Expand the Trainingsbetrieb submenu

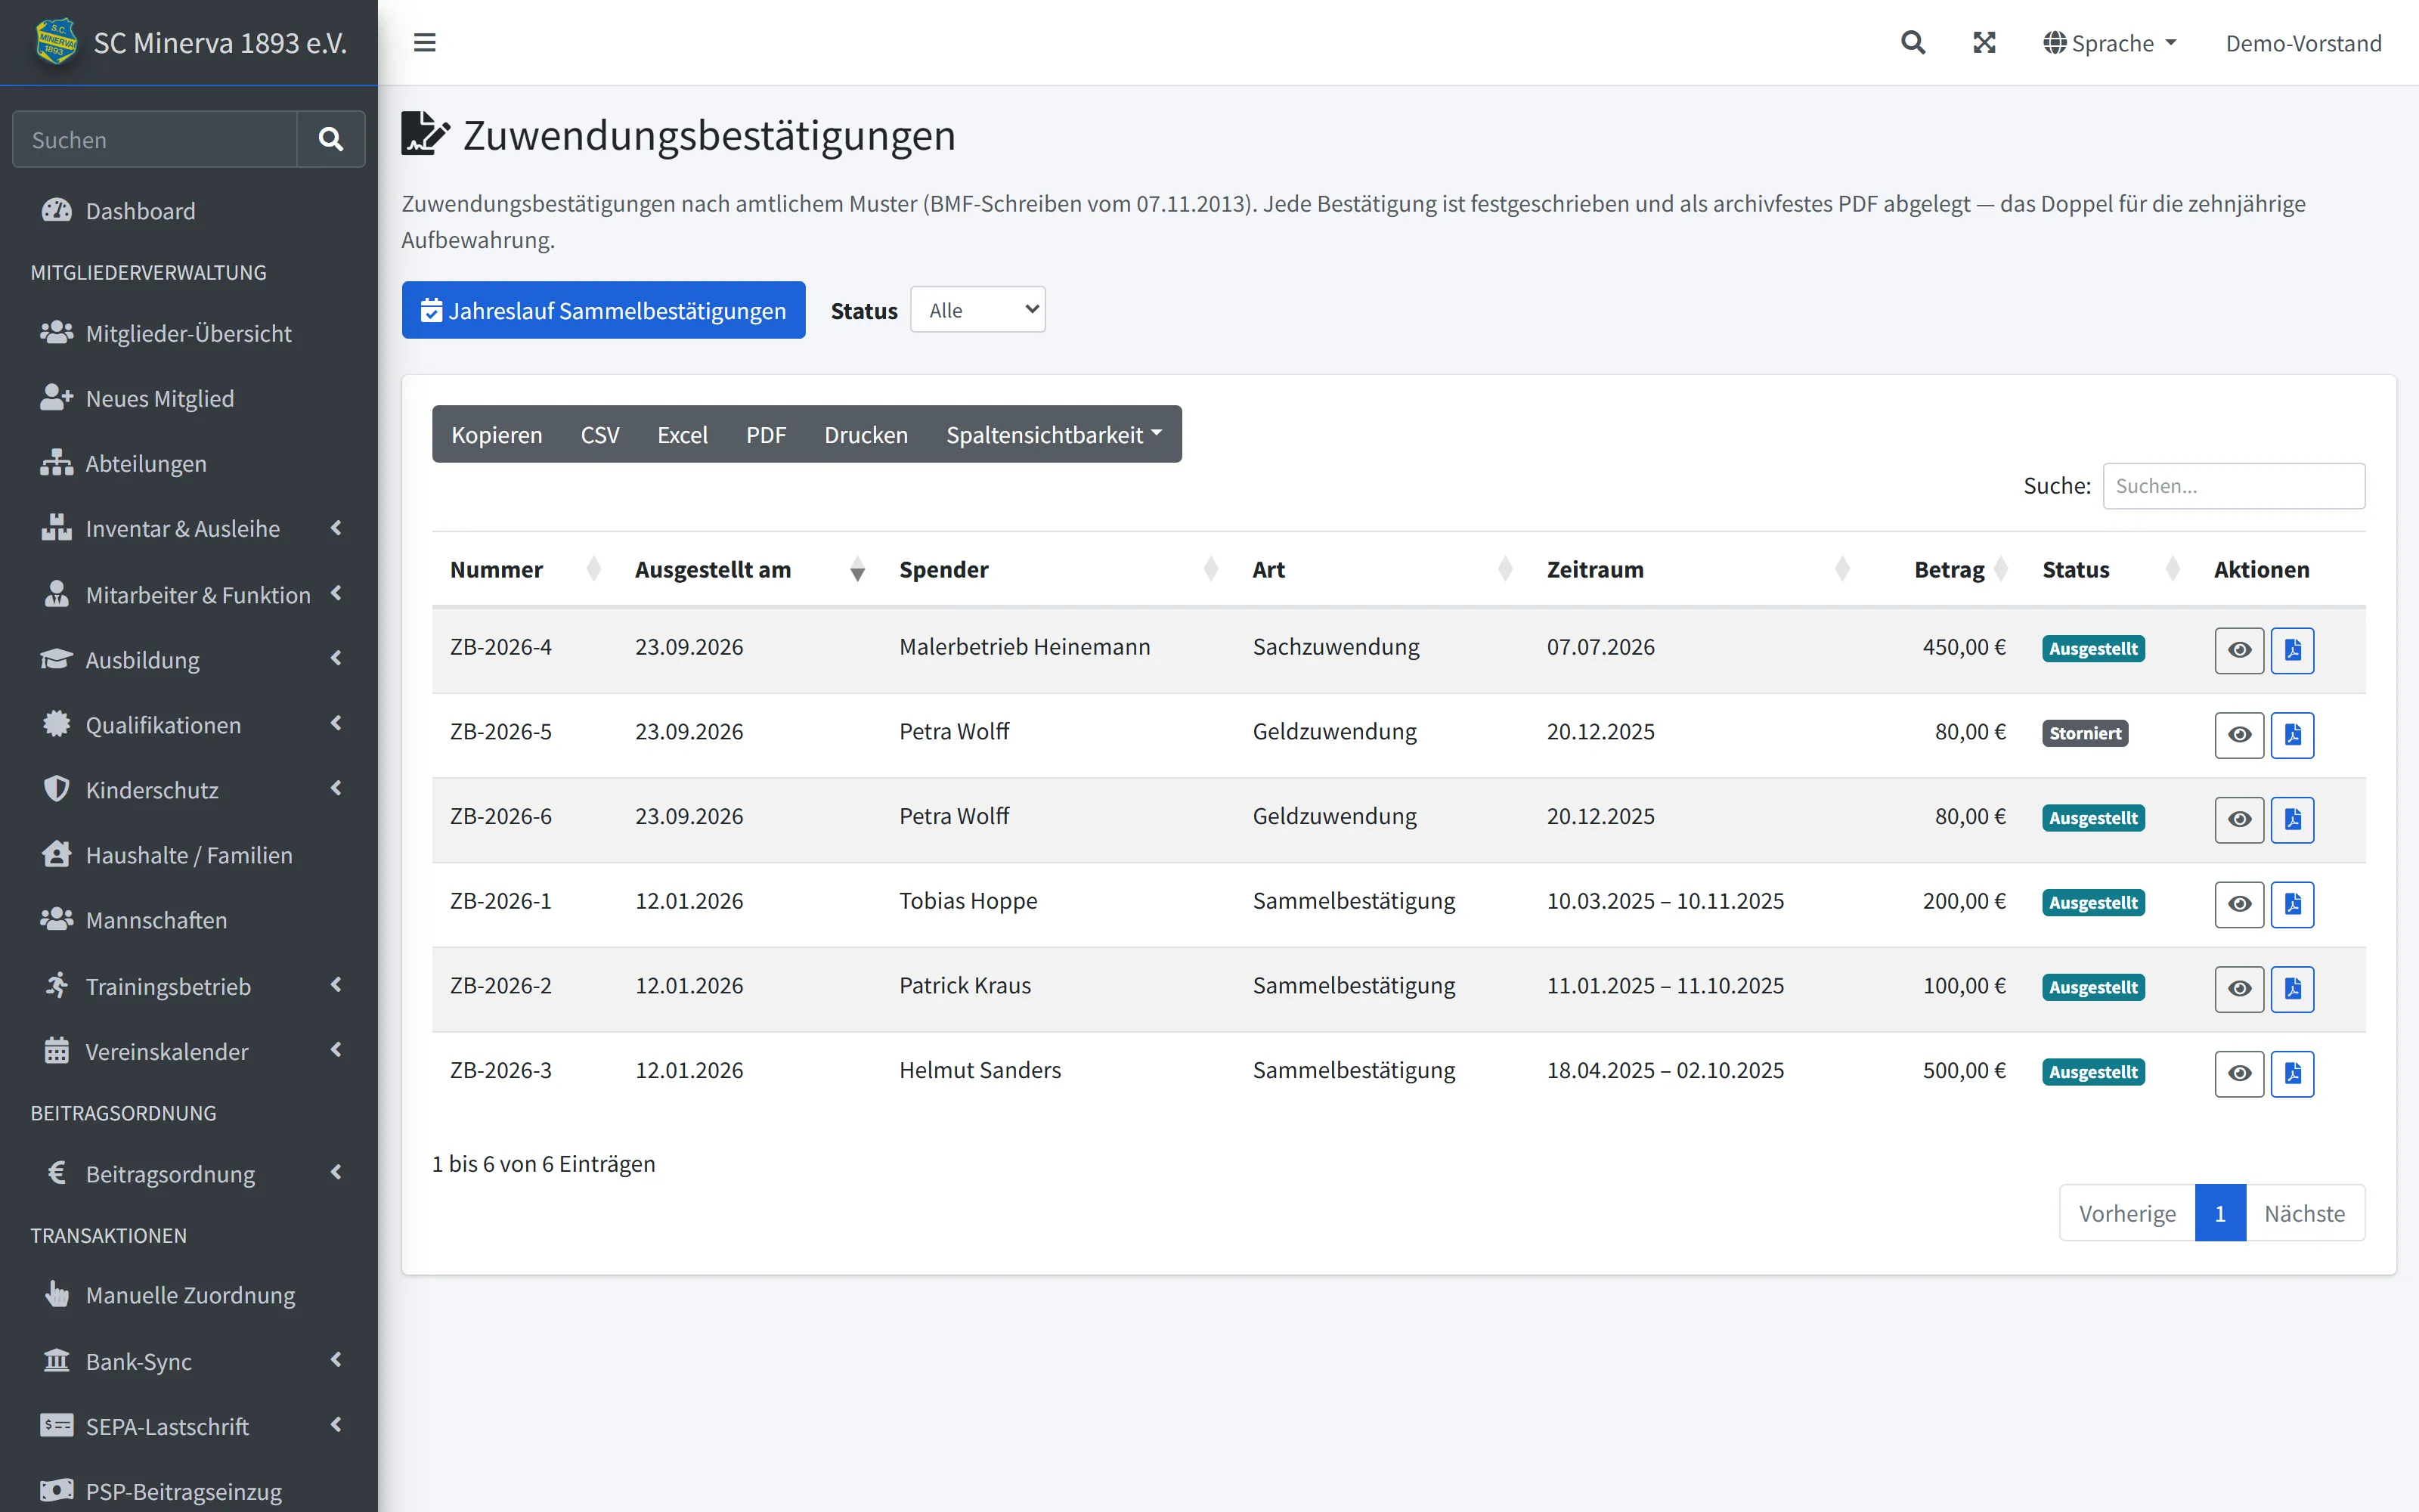click(x=189, y=986)
